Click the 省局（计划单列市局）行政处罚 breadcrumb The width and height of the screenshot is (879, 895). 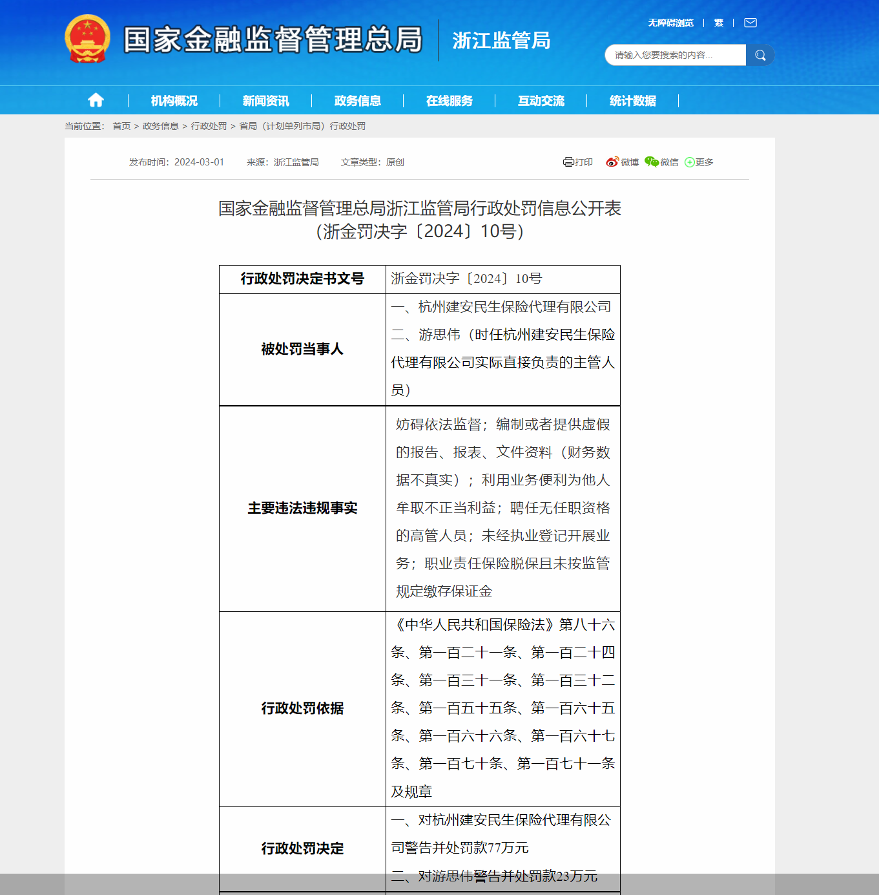(x=302, y=126)
